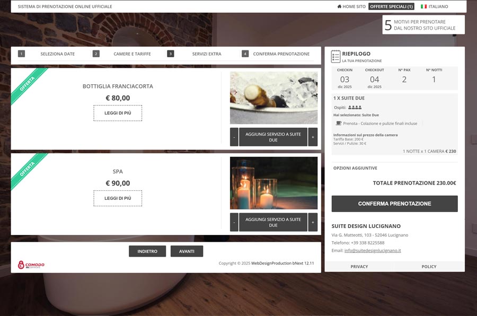The height and width of the screenshot is (316, 477).
Task: Open the Privacy footer tab
Action: coord(359,267)
